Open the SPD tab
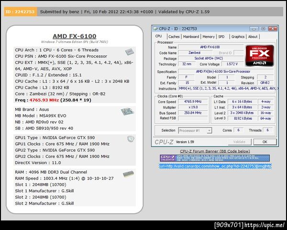Viewport: 287px width, 230px height. click(x=221, y=37)
